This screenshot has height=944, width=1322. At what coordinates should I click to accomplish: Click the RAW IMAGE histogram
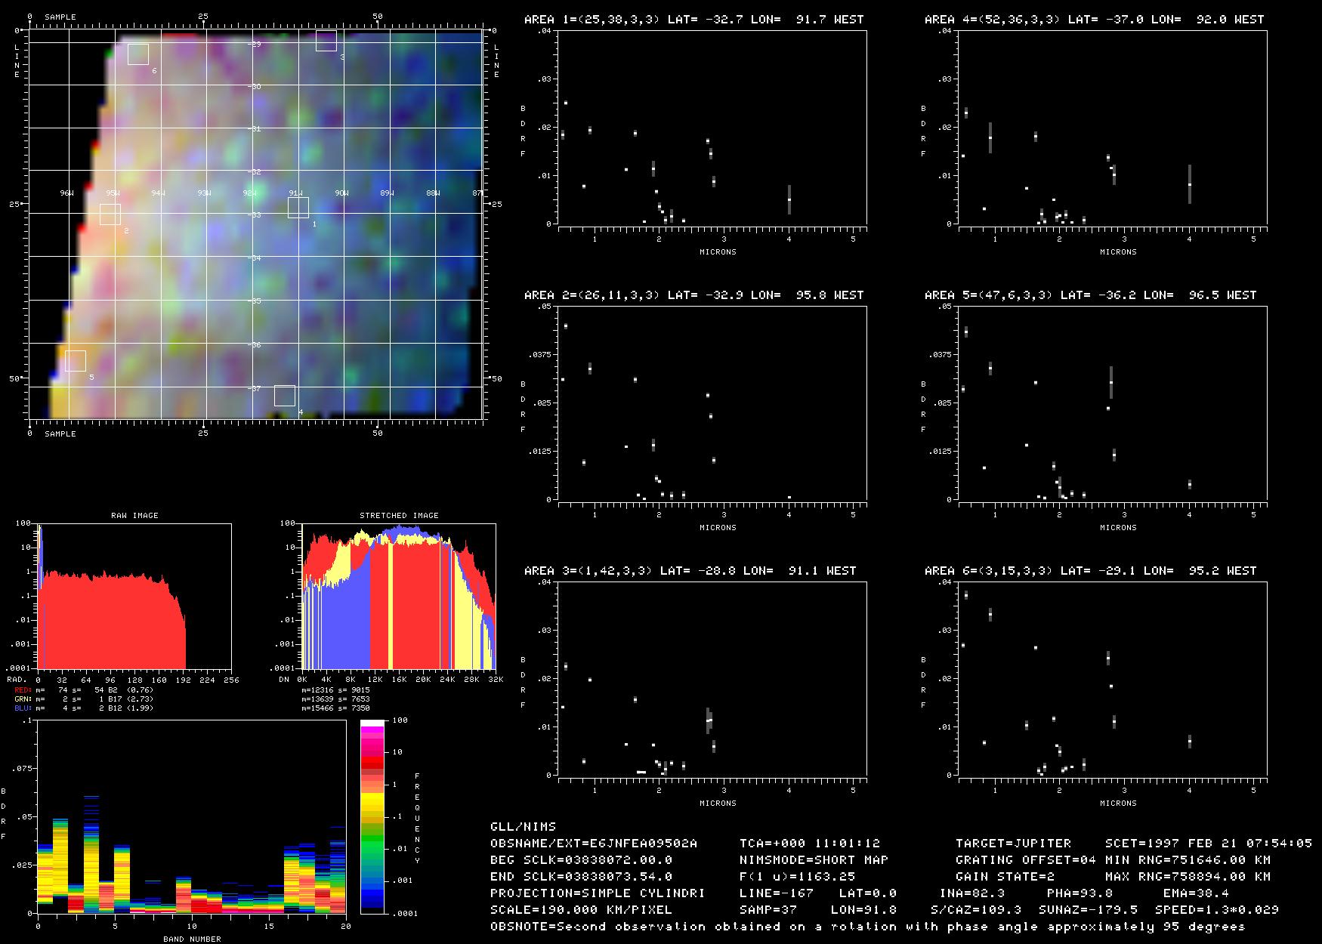(134, 596)
